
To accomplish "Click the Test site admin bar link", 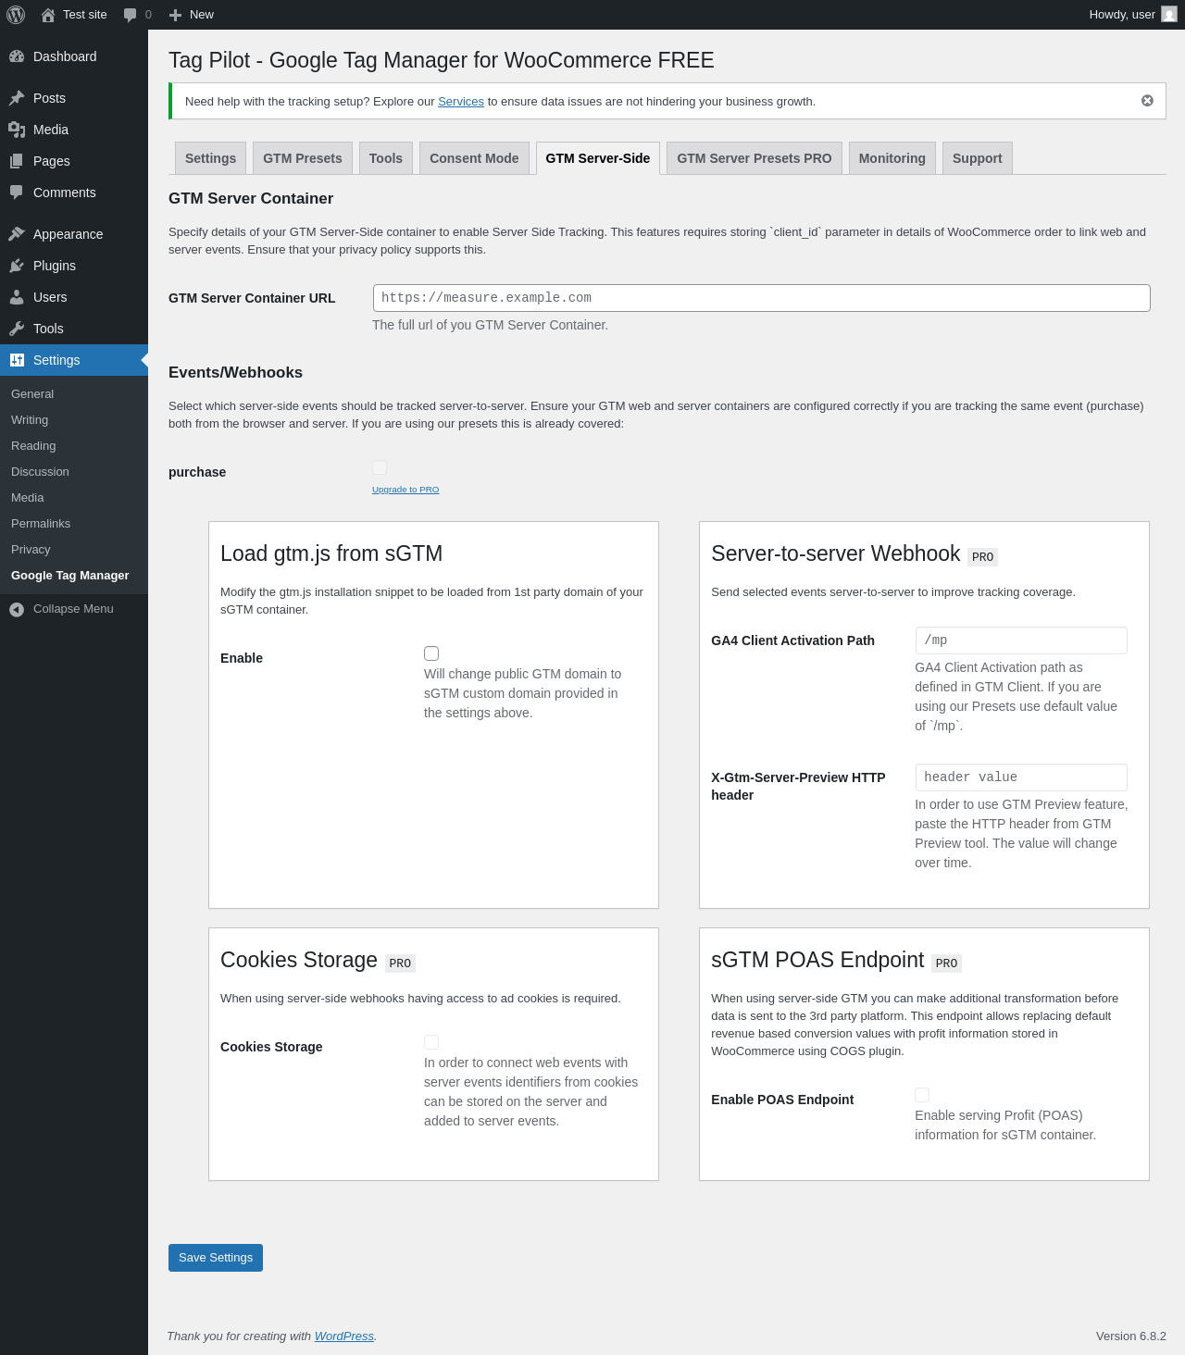I will coord(74,15).
